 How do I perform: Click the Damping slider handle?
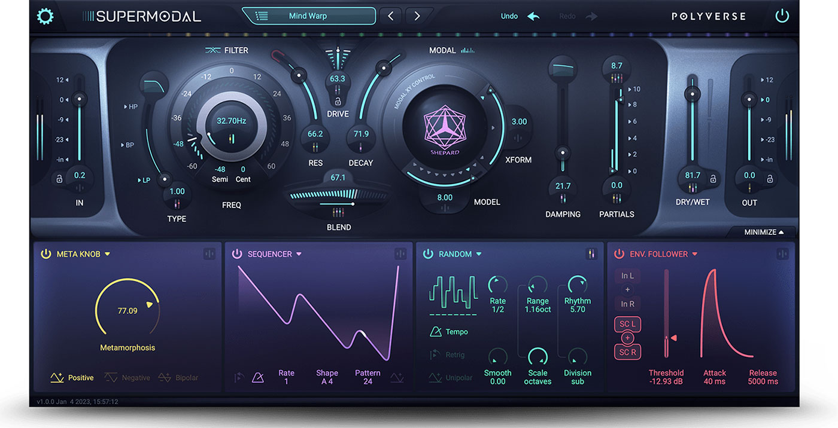click(563, 152)
